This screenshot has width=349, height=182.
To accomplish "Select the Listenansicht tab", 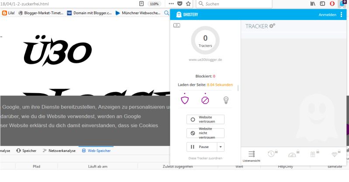I will (251, 156).
